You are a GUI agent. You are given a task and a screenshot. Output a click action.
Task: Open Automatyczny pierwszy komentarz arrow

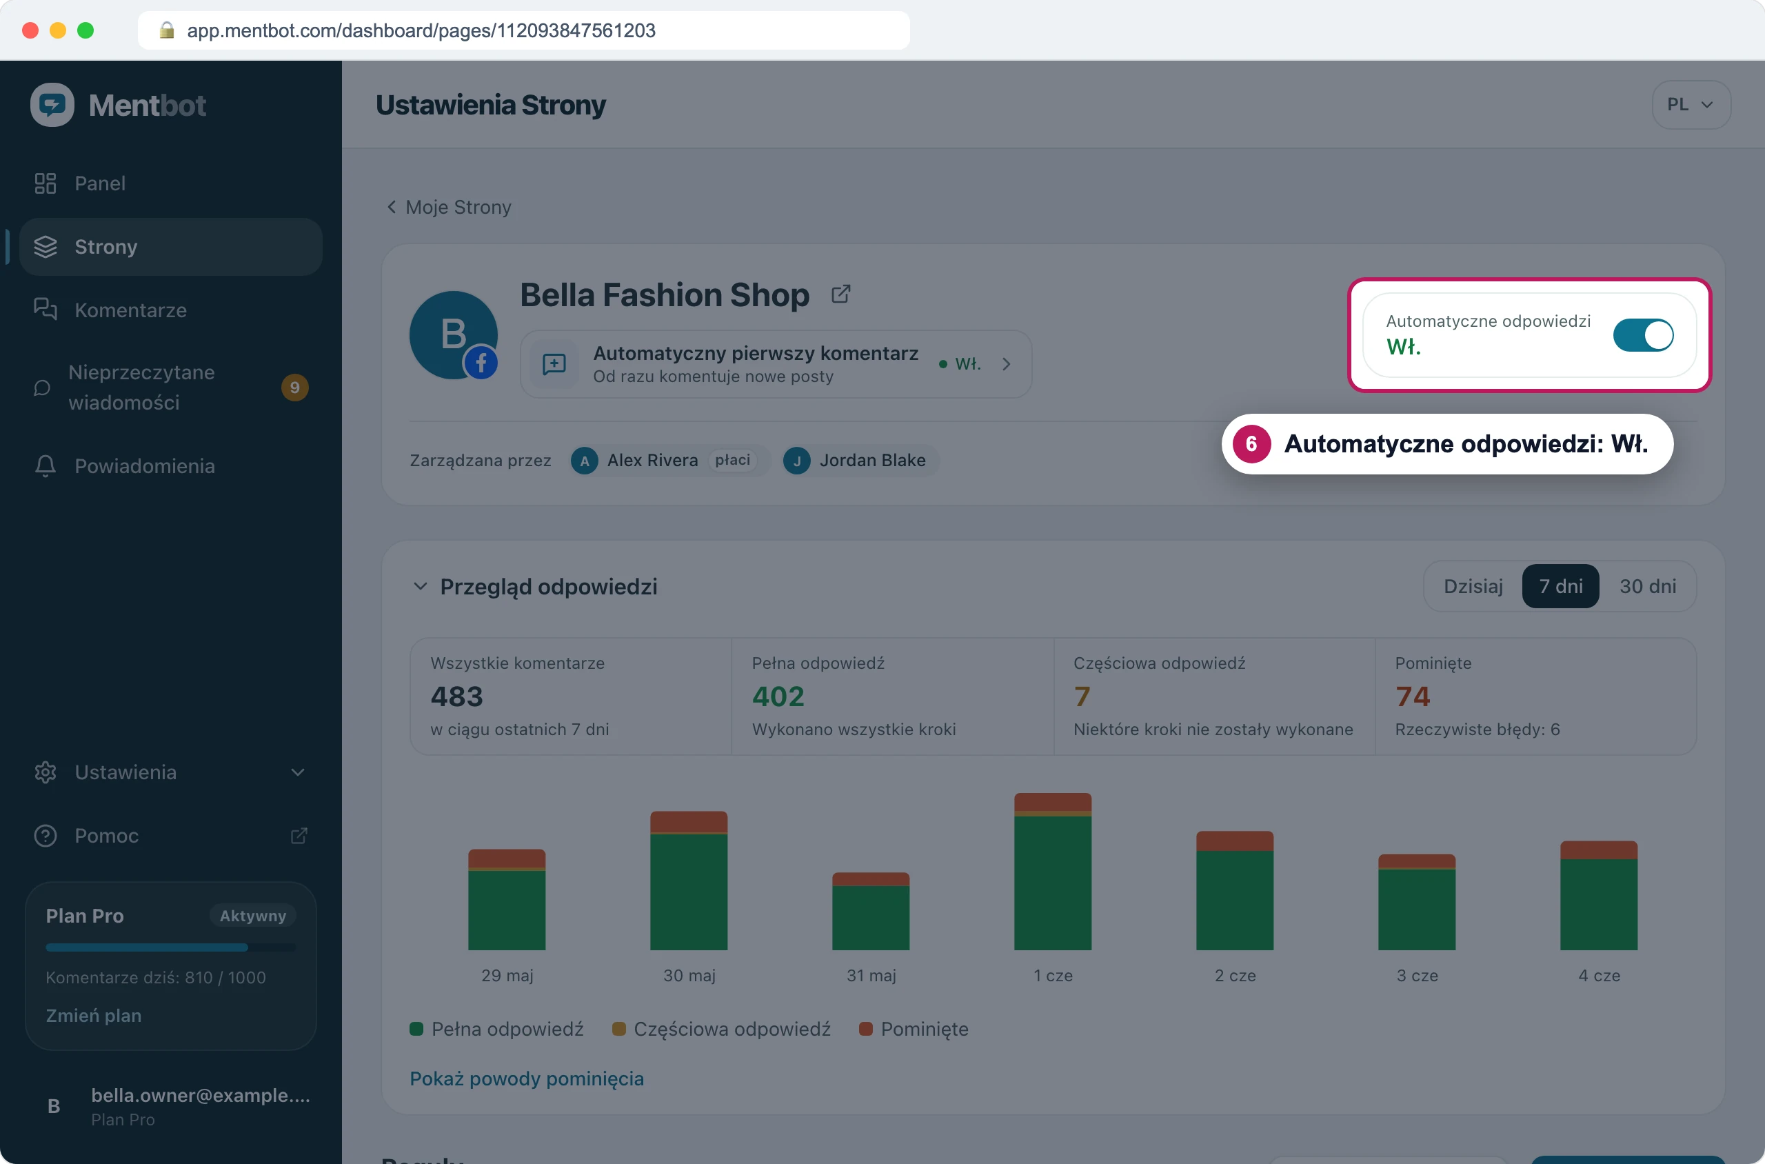tap(1006, 364)
